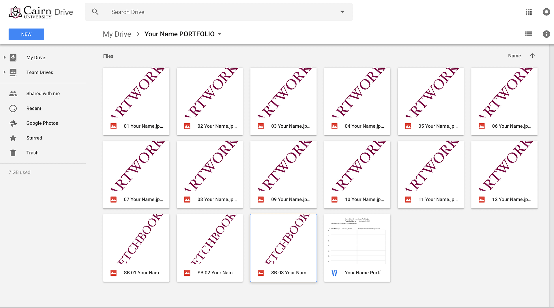Expand the Team Drives tree arrow
Image resolution: width=554 pixels, height=308 pixels.
click(4, 72)
